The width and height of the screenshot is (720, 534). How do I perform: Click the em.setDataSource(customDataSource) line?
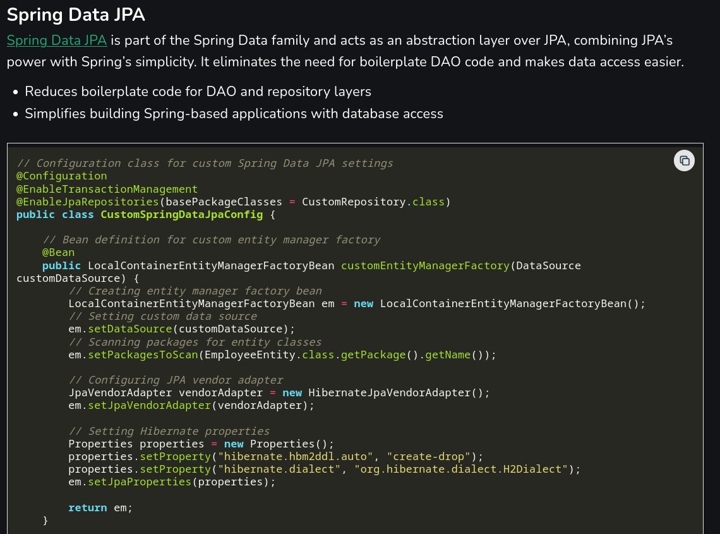pyautogui.click(x=181, y=329)
